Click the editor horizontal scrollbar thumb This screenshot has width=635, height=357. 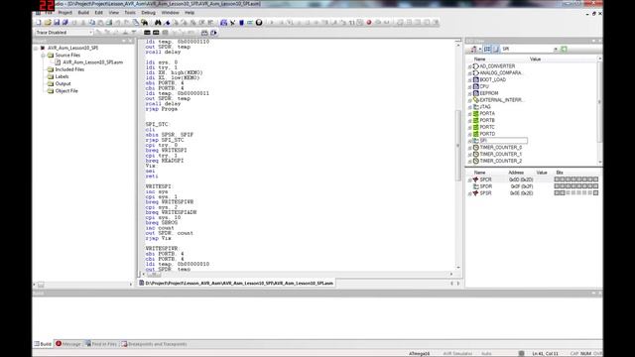coord(154,275)
